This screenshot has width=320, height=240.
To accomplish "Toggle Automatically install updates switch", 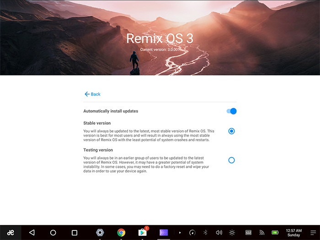I will pos(231,111).
